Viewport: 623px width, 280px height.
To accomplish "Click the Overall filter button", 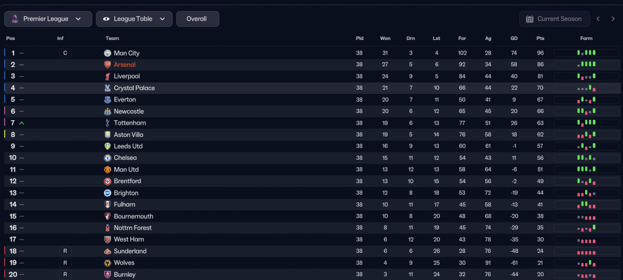I will (x=197, y=19).
